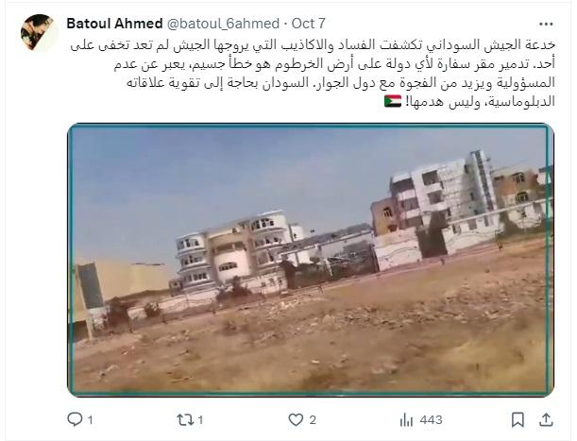This screenshot has width=577, height=441.
Task: Click the 443 views count
Action: (431, 420)
